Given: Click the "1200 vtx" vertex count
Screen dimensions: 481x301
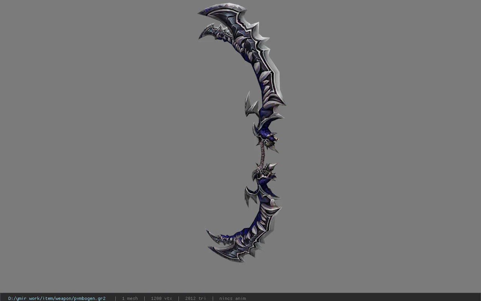Looking at the screenshot, I should pyautogui.click(x=162, y=298).
